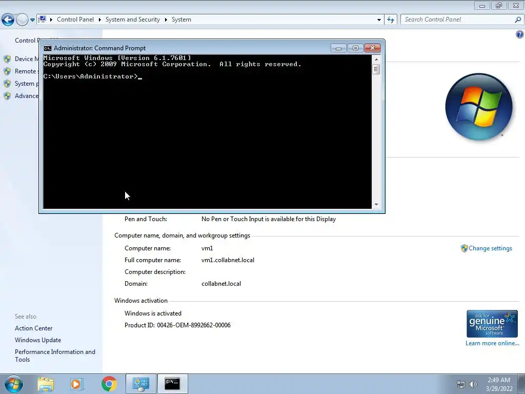Click Product ID 00426-OEM-8992662-00006
525x394 pixels.
[x=177, y=325]
